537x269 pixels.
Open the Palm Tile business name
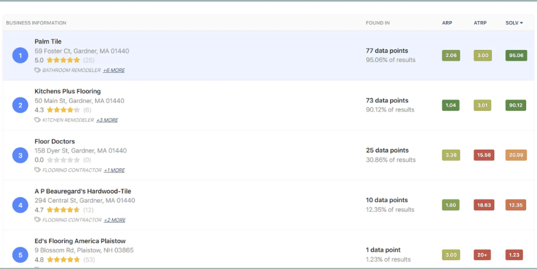click(x=48, y=42)
